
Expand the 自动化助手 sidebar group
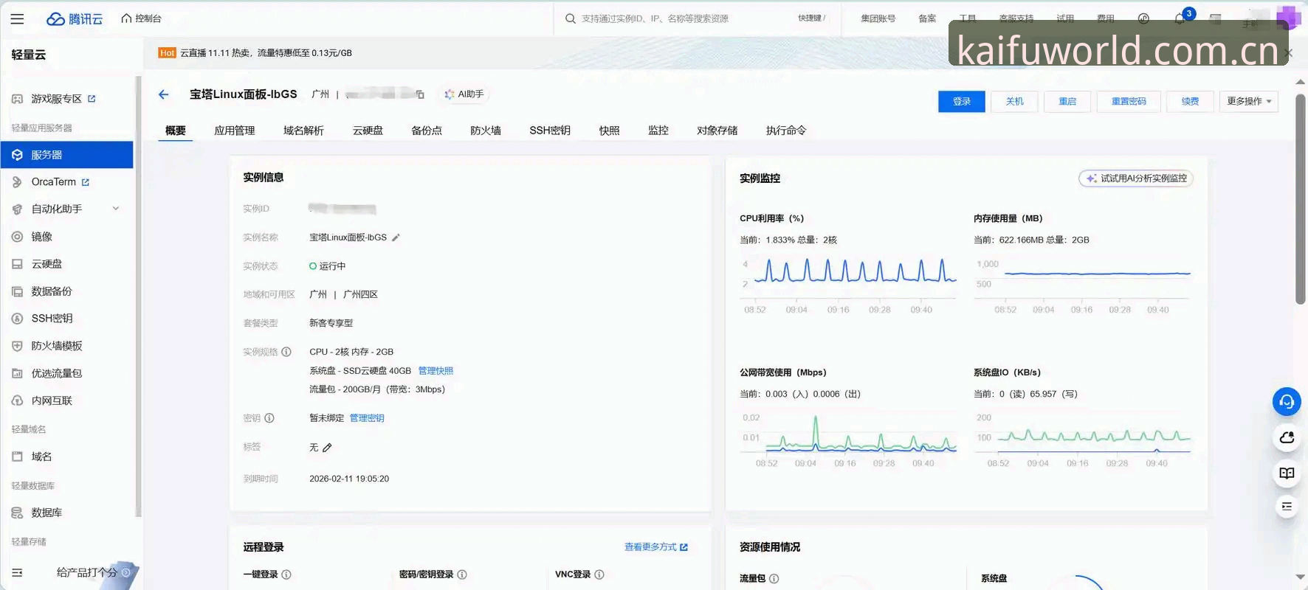pos(66,209)
